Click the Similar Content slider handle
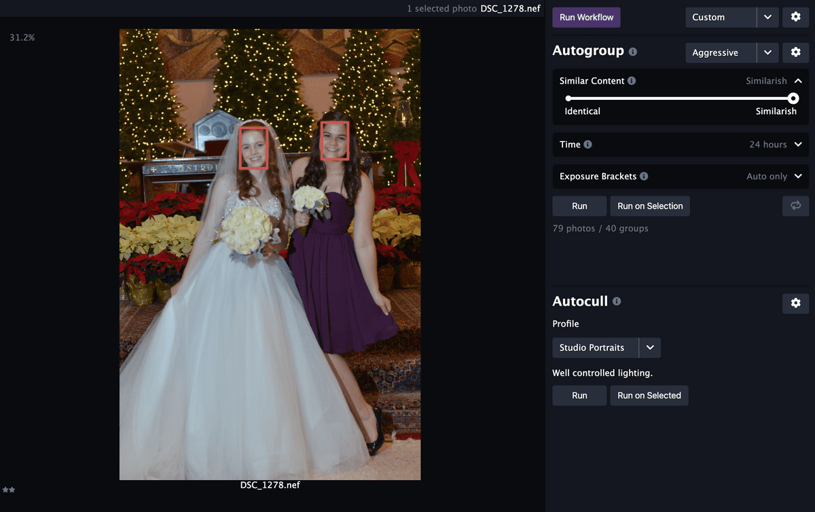This screenshot has width=815, height=512. (x=793, y=98)
